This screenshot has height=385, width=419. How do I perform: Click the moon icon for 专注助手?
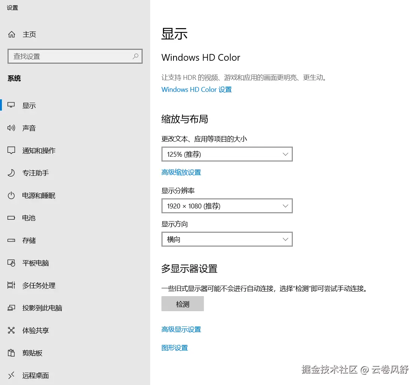pos(11,173)
